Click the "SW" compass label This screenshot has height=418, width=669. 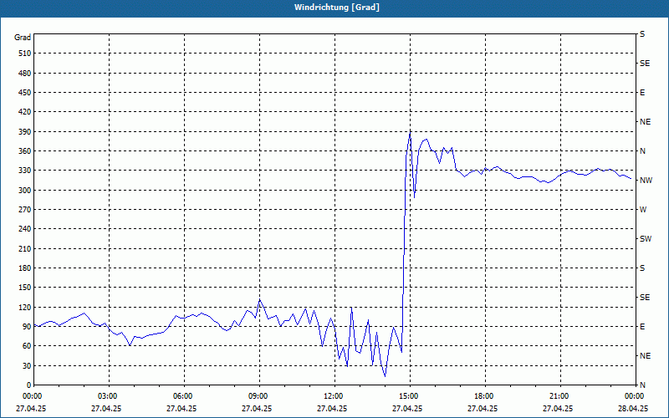click(646, 239)
